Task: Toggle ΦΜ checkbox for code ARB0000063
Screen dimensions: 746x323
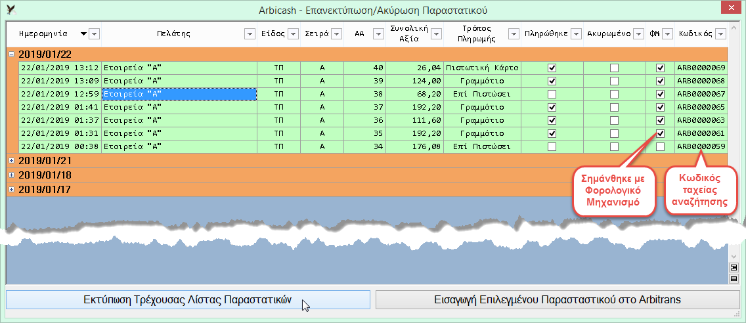Action: tap(661, 120)
